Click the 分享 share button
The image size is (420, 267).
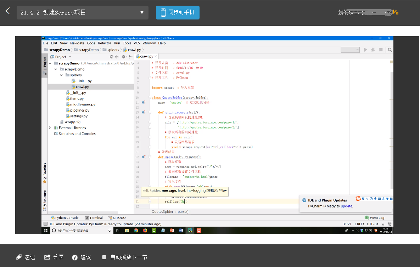pos(54,257)
